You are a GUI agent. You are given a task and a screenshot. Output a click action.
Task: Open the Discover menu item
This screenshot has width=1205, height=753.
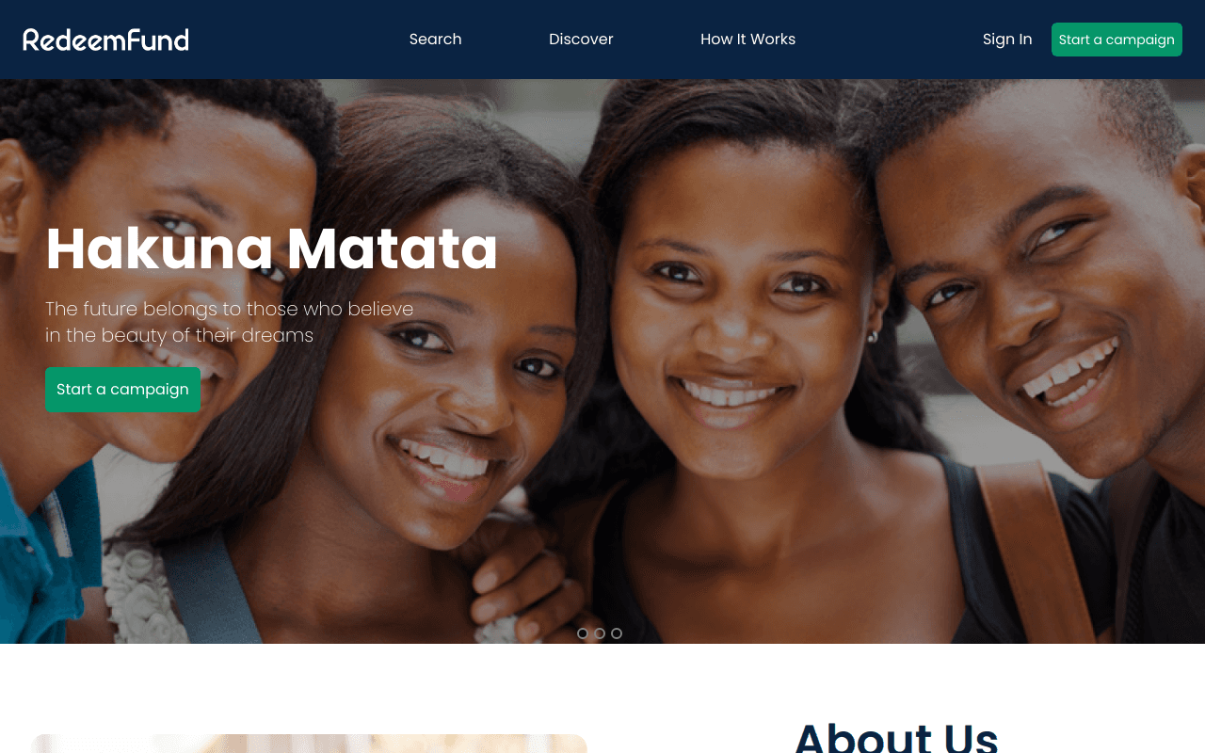581,40
